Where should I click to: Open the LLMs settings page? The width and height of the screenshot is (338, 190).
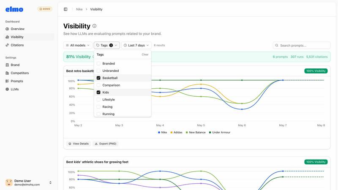pos(30,89)
